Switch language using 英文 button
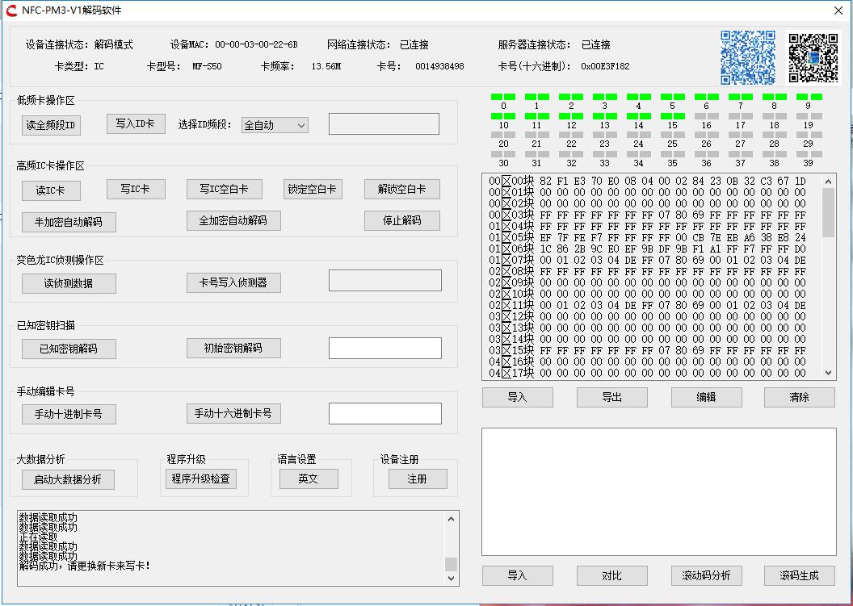 click(x=310, y=479)
